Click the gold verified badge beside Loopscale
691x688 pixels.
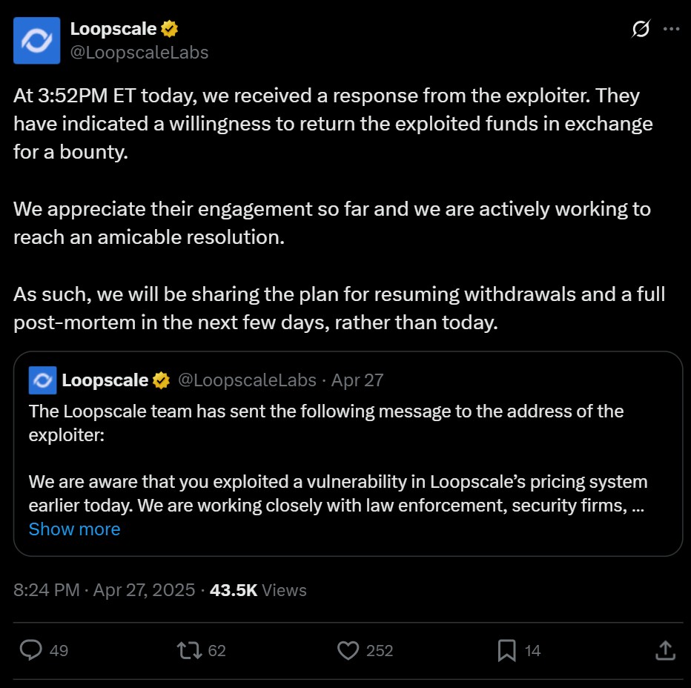click(170, 29)
